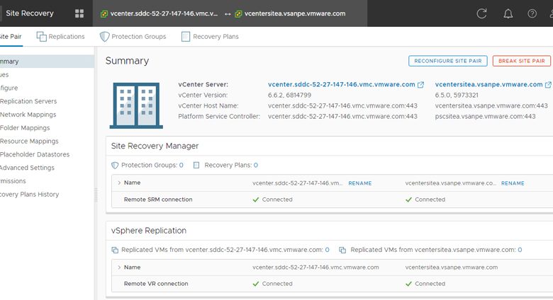Open external link icon next to vcenter.sddc

(x=420, y=84)
